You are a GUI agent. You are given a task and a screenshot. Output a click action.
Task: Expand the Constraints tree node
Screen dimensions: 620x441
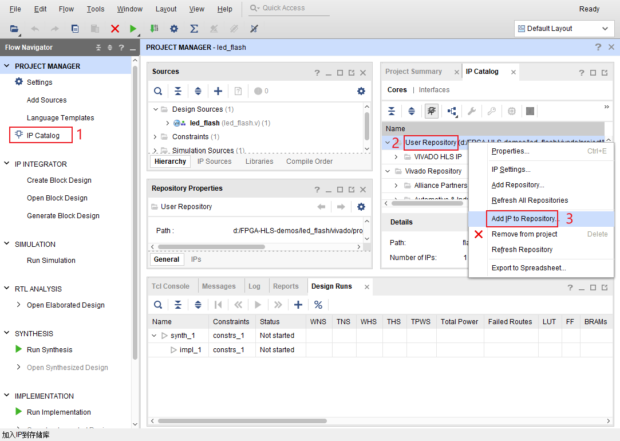[x=155, y=137]
